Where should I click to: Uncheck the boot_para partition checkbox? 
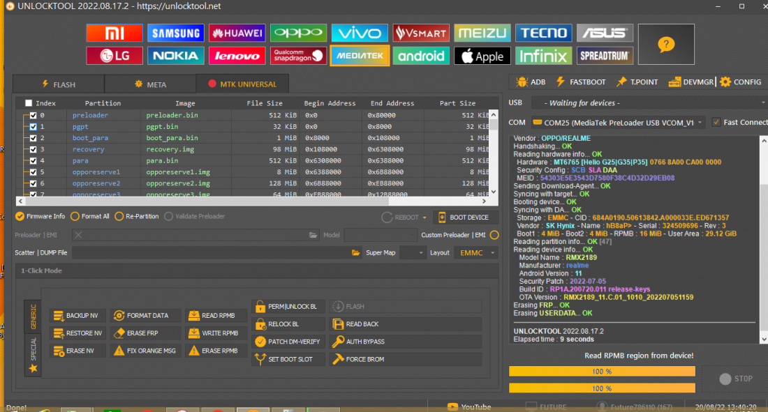tap(33, 138)
